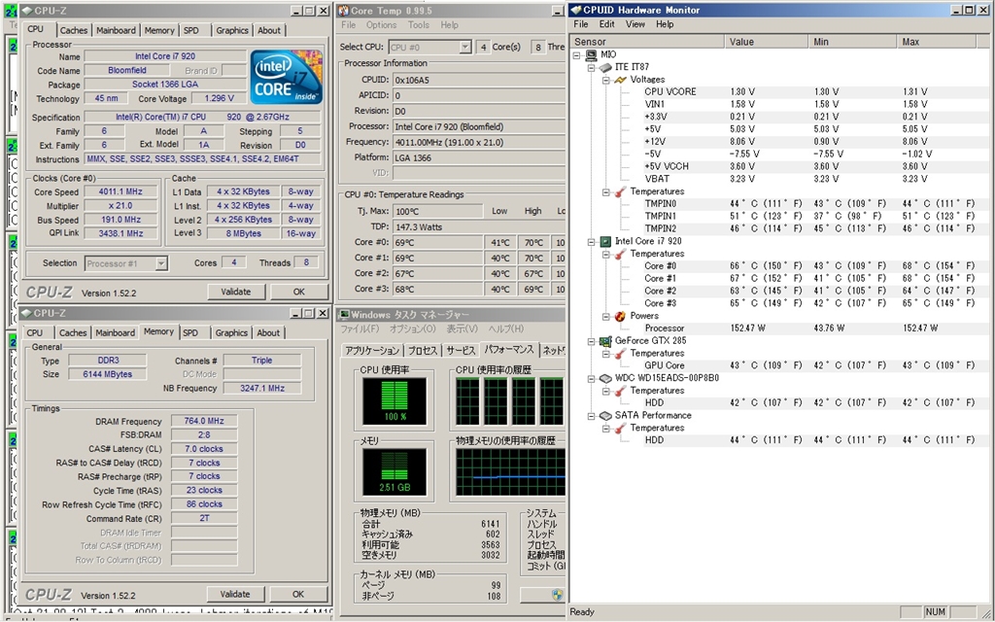The height and width of the screenshot is (622, 995).
Task: Switch to the About tab in top CPU-Z window
Action: point(269,30)
